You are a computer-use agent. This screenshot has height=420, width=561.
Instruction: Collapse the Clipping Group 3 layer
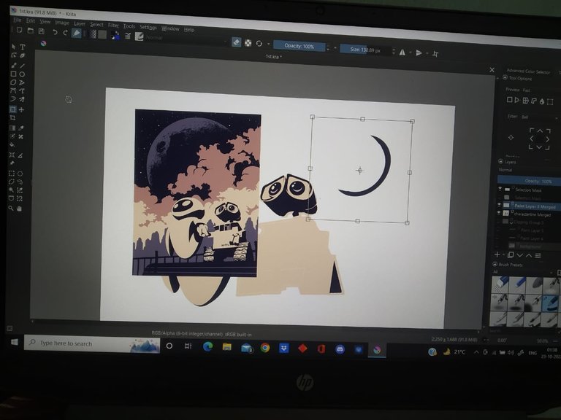(511, 222)
